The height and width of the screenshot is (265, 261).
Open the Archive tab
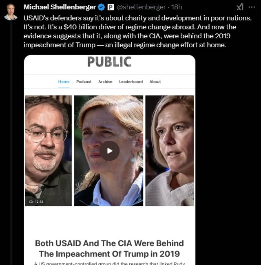(105, 82)
